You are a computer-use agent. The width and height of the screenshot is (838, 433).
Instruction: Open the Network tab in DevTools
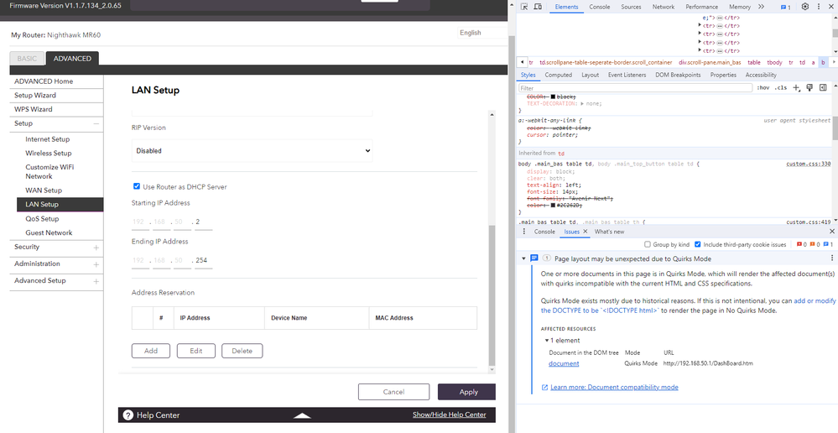(x=663, y=7)
